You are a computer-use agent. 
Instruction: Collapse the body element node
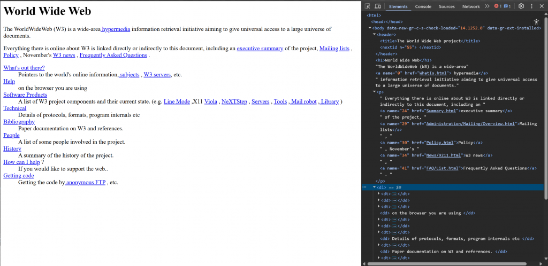(x=370, y=28)
